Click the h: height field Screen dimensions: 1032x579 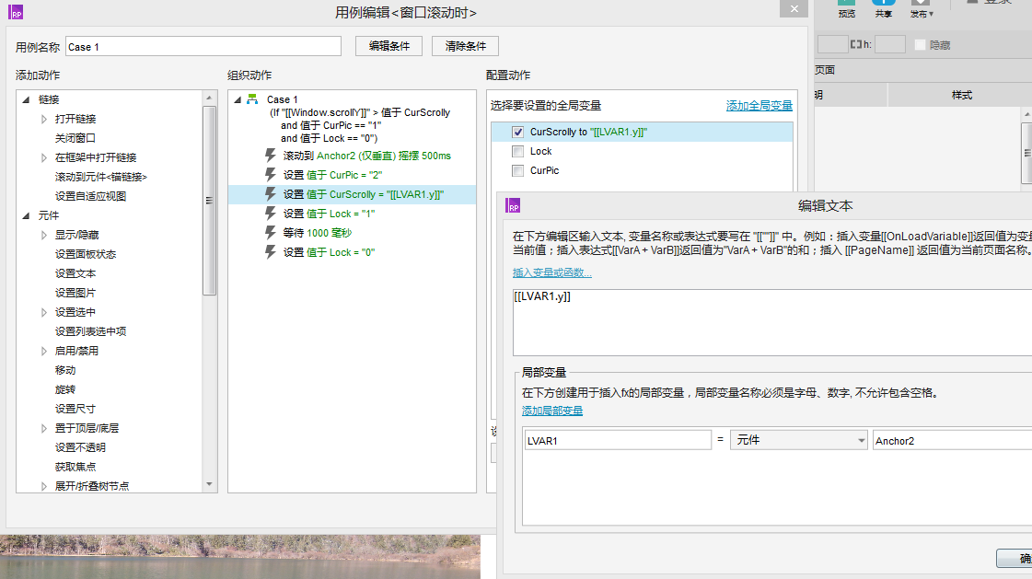[890, 45]
